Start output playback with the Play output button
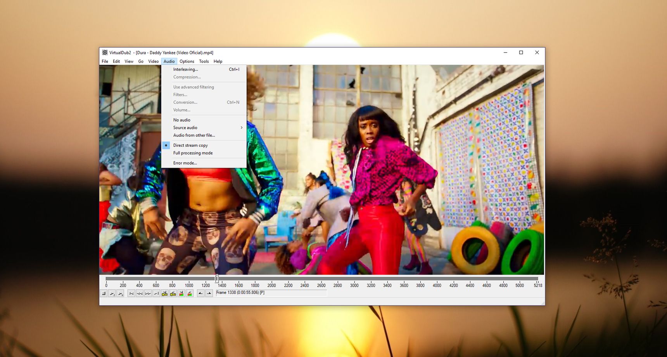 [121, 293]
